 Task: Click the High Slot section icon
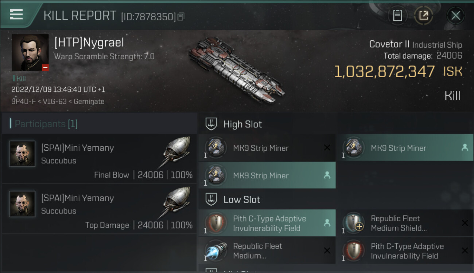[211, 124]
